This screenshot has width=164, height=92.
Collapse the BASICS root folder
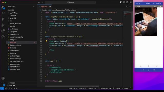21,10
